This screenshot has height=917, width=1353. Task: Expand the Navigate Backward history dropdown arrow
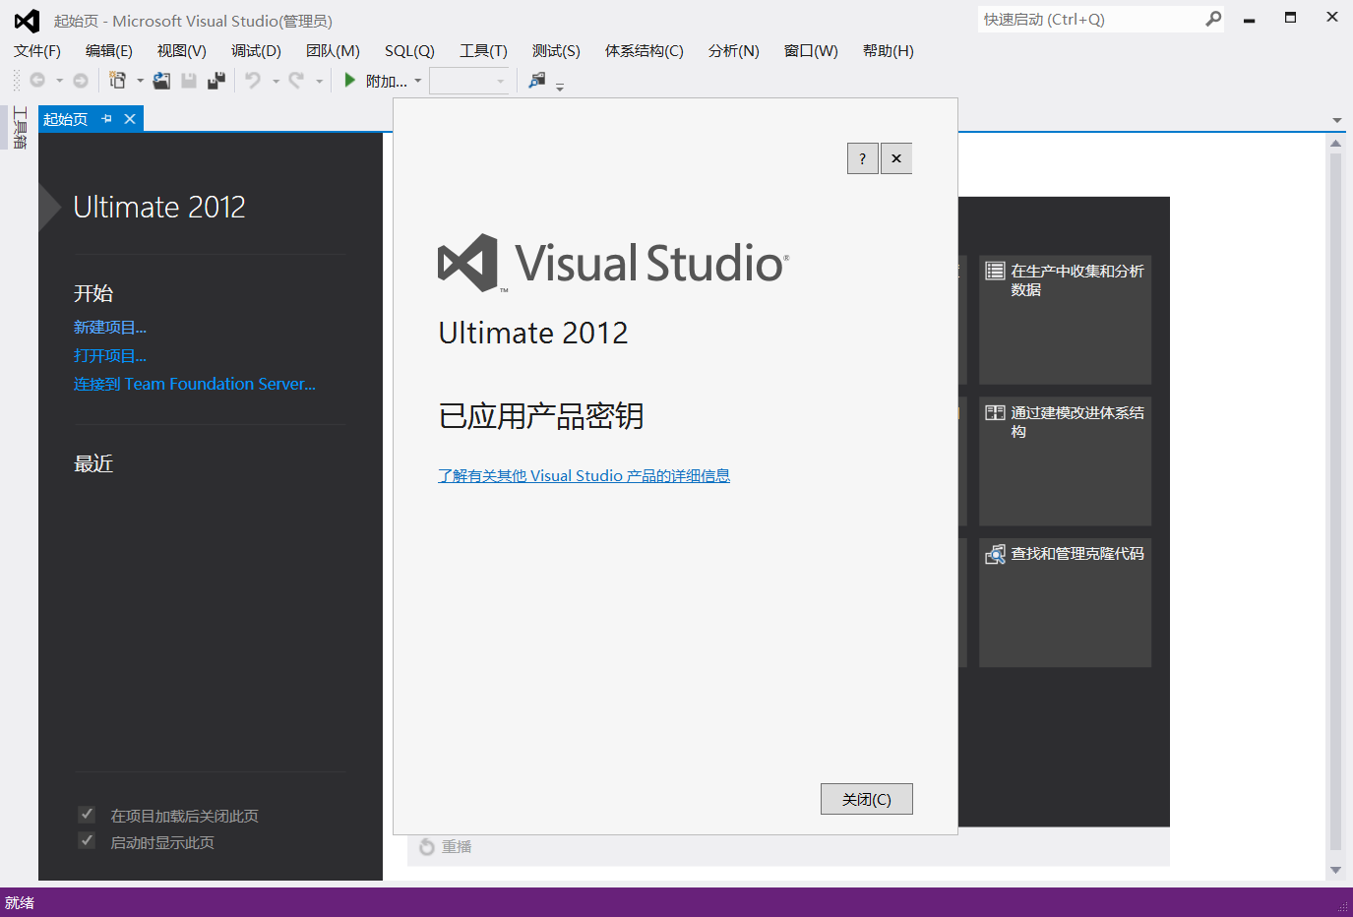point(59,81)
